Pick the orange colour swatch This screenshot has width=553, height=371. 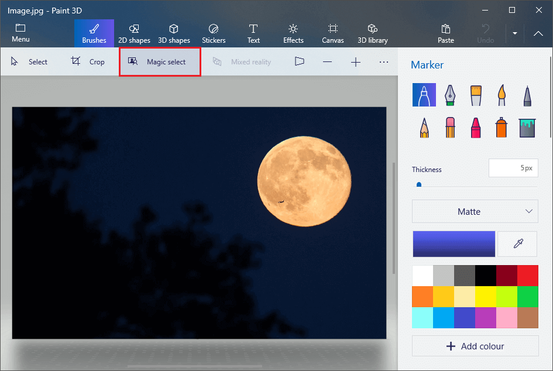point(423,297)
